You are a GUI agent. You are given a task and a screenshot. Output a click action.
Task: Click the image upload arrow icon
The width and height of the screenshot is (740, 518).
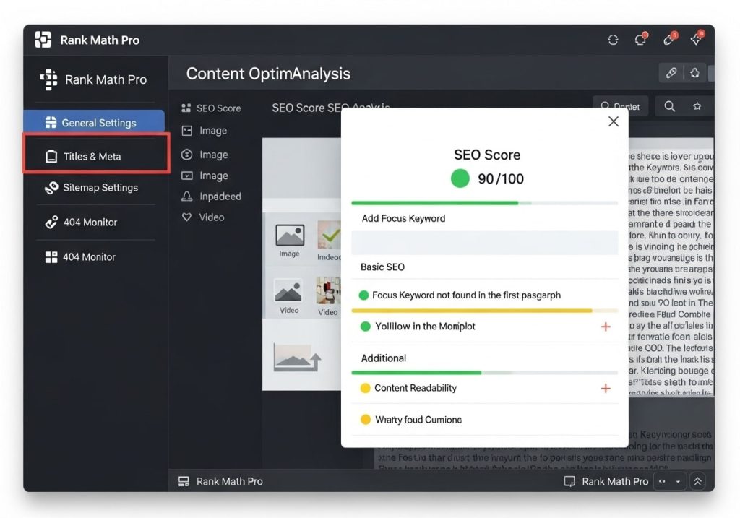tap(297, 358)
